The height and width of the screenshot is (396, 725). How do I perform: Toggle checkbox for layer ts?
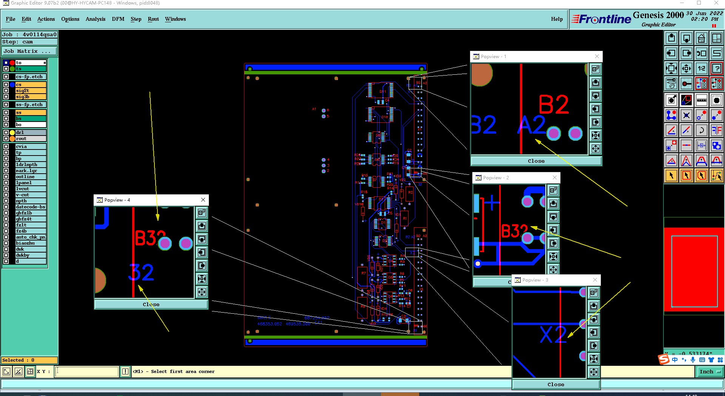pyautogui.click(x=6, y=69)
